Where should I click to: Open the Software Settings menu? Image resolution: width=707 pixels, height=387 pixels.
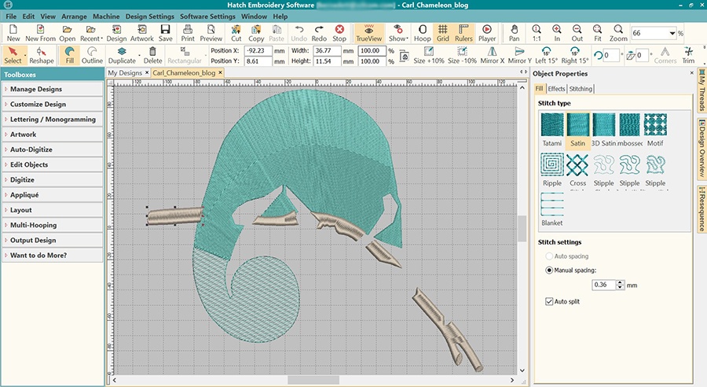[x=207, y=17]
